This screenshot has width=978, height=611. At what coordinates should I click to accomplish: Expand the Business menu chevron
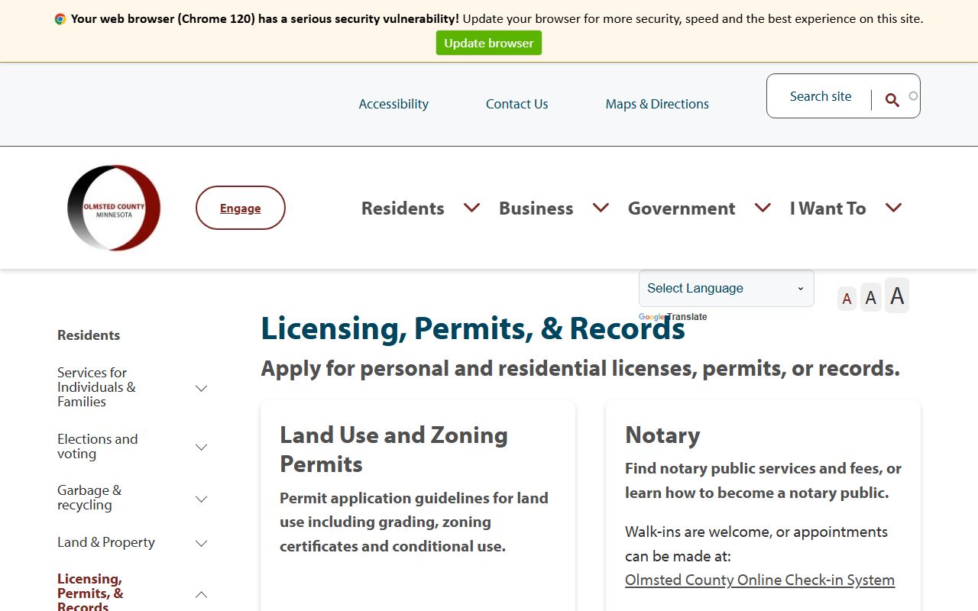tap(601, 208)
